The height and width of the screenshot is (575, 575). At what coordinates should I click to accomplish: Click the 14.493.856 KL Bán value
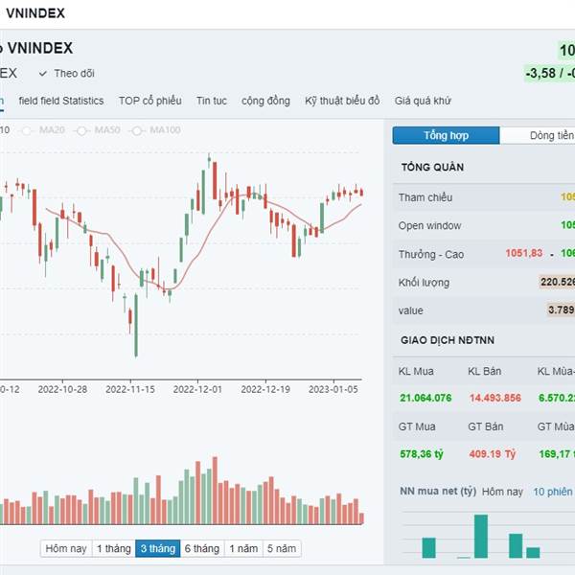(495, 398)
